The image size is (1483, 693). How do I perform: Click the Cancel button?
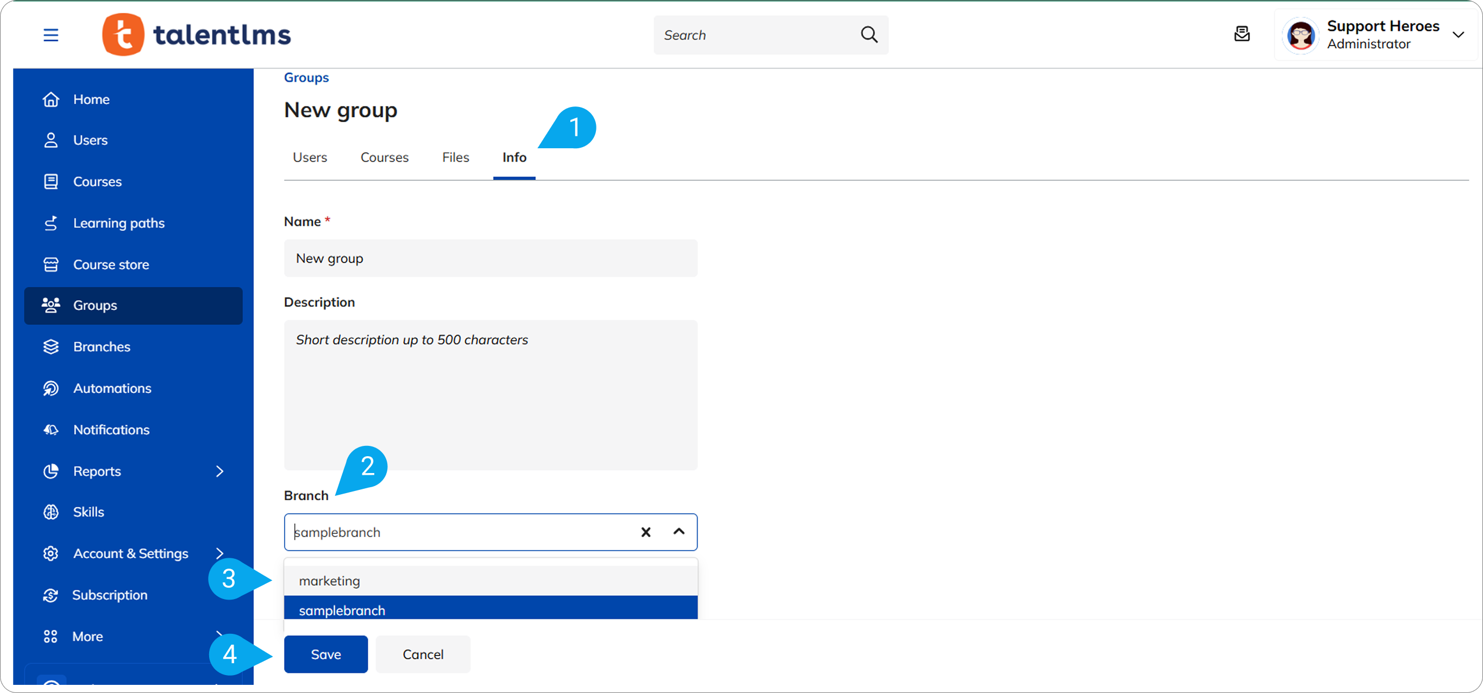[x=423, y=654]
